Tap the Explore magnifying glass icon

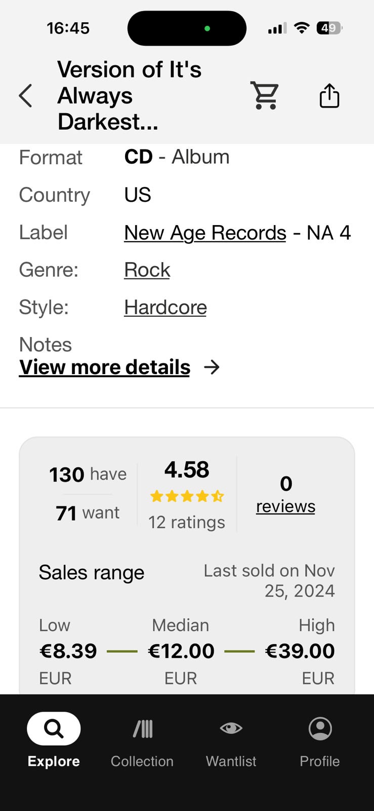coord(54,728)
